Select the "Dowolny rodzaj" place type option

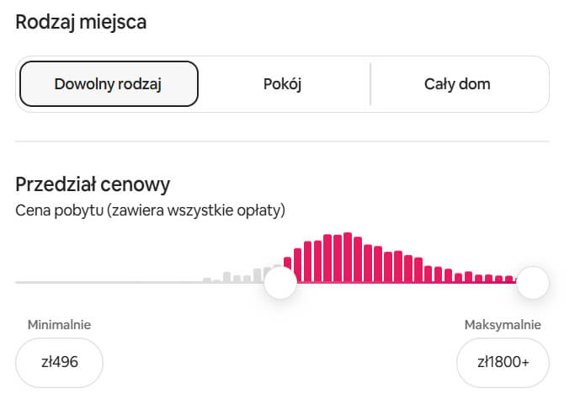[x=109, y=84]
